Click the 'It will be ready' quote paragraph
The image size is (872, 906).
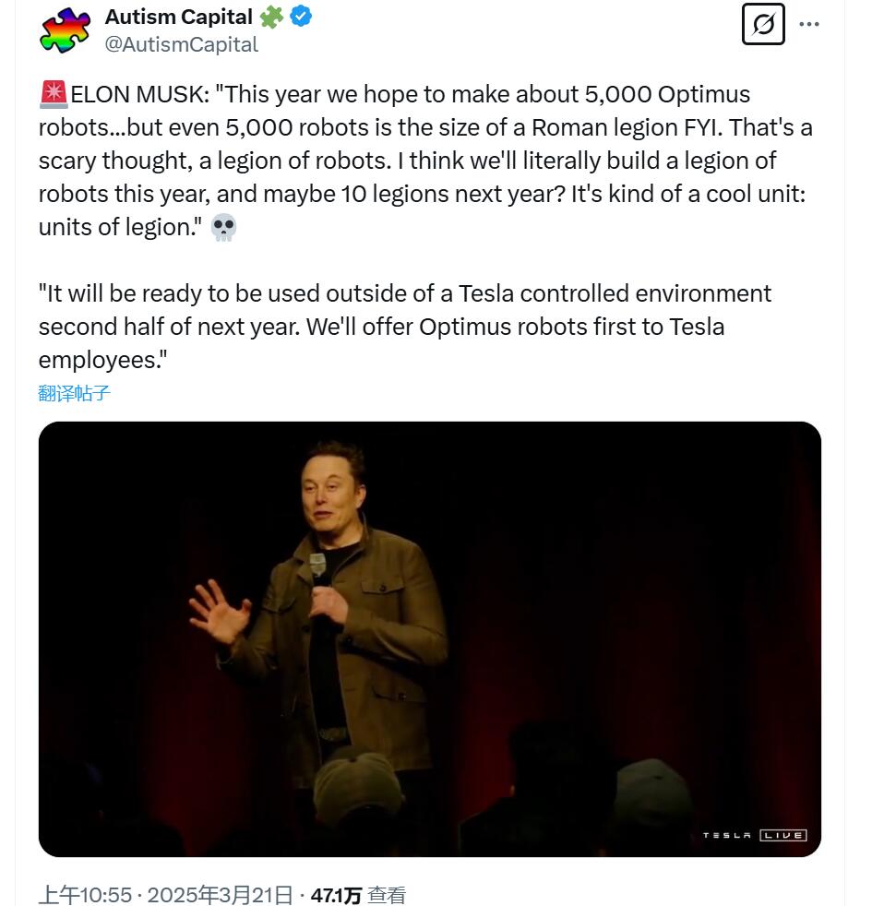(x=404, y=327)
